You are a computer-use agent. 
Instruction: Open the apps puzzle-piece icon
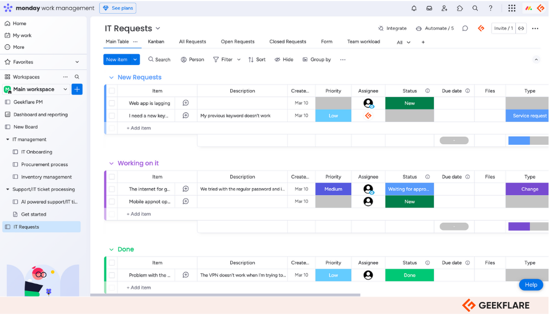pyautogui.click(x=460, y=8)
